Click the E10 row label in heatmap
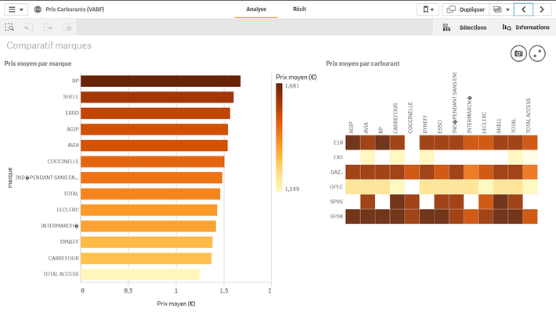The image size is (556, 313). pyautogui.click(x=338, y=142)
